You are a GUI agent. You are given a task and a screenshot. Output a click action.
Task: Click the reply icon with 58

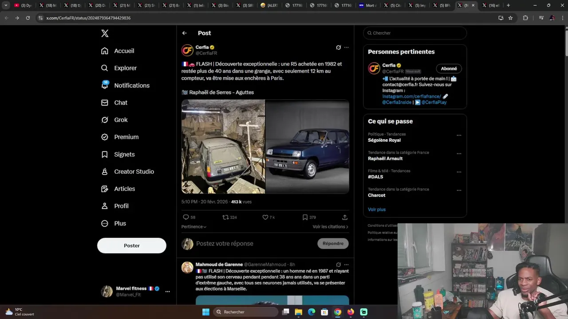189,217
